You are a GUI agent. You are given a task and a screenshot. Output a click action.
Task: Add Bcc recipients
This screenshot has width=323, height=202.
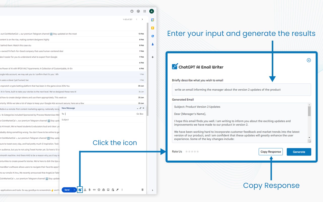(142, 114)
